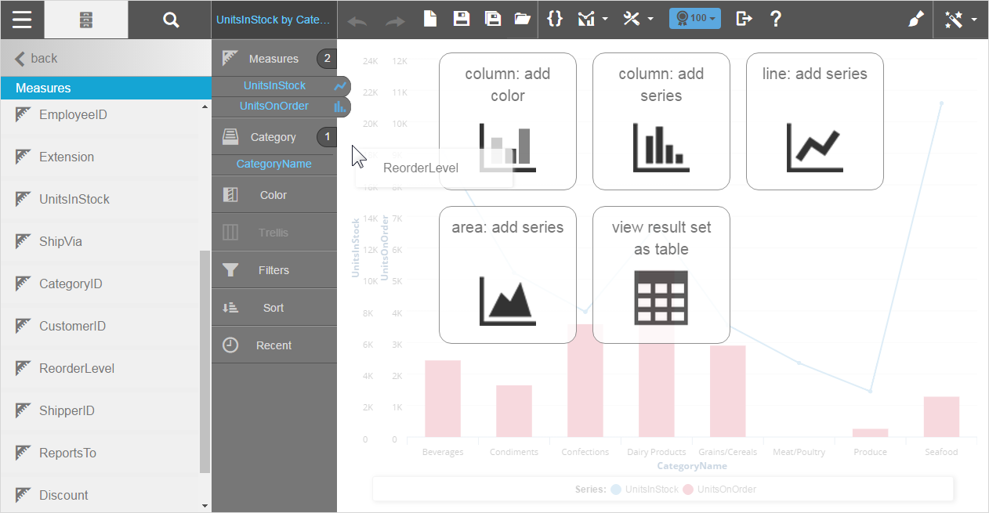Screen dimensions: 989x513
Task: Click the paintbrush styling icon
Action: pyautogui.click(x=915, y=20)
